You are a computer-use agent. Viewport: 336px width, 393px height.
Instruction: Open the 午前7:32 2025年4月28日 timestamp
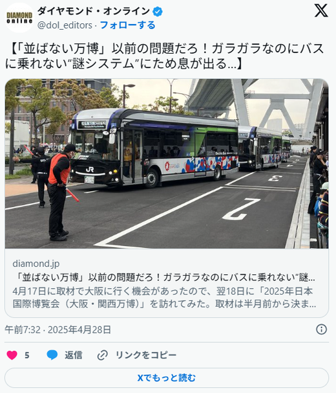(58, 330)
